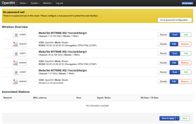Click the REFRESHING indicator badge
Screen dimensions: 196x124
pos(187,3)
